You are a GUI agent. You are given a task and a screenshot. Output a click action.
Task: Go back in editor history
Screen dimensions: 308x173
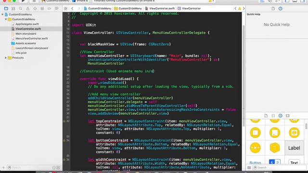pos(72,9)
